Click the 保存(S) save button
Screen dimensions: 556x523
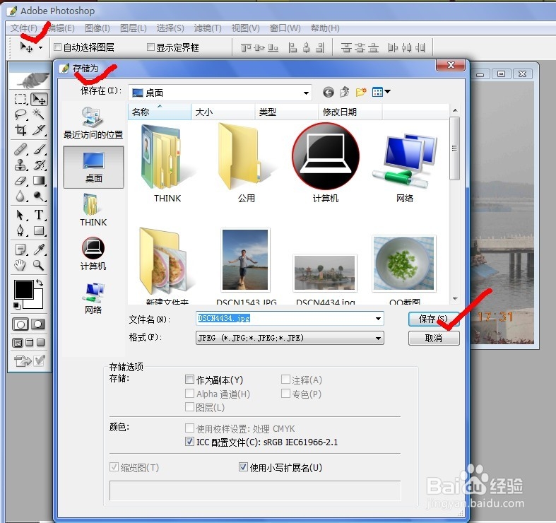click(434, 319)
